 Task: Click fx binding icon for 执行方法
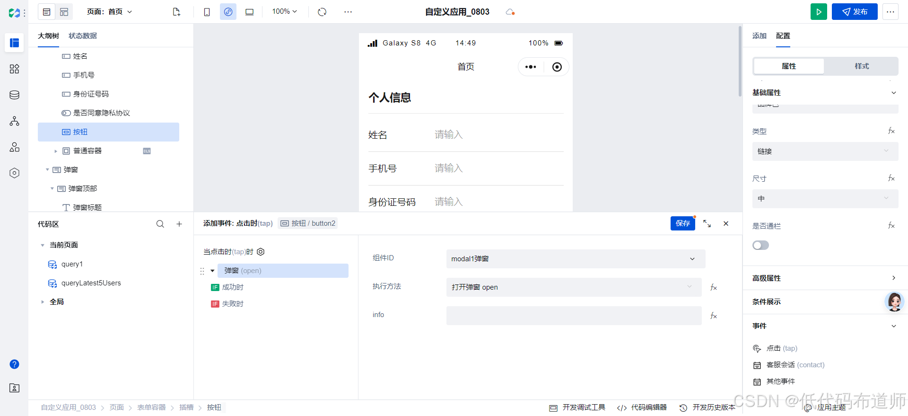(714, 287)
